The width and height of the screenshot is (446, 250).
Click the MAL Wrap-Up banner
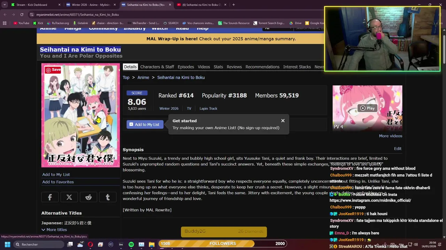point(221,39)
